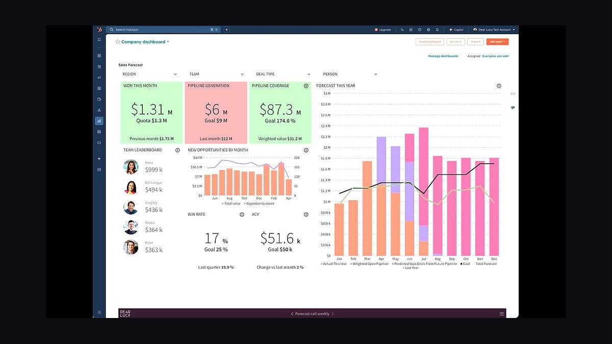The width and height of the screenshot is (612, 344).
Task: Expand the PERSON filter dropdown
Action: coord(350,74)
